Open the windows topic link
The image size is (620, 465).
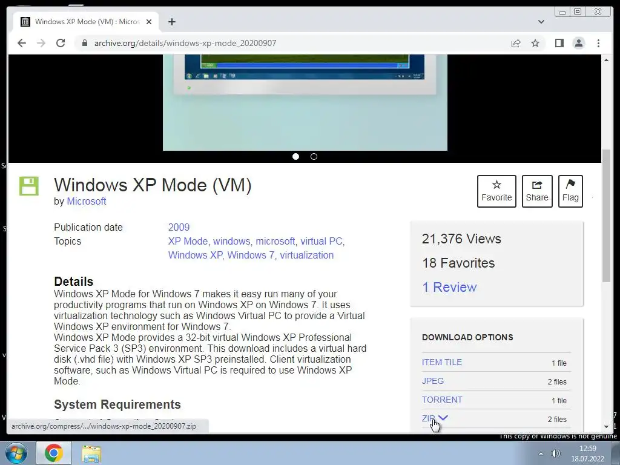[x=232, y=241]
